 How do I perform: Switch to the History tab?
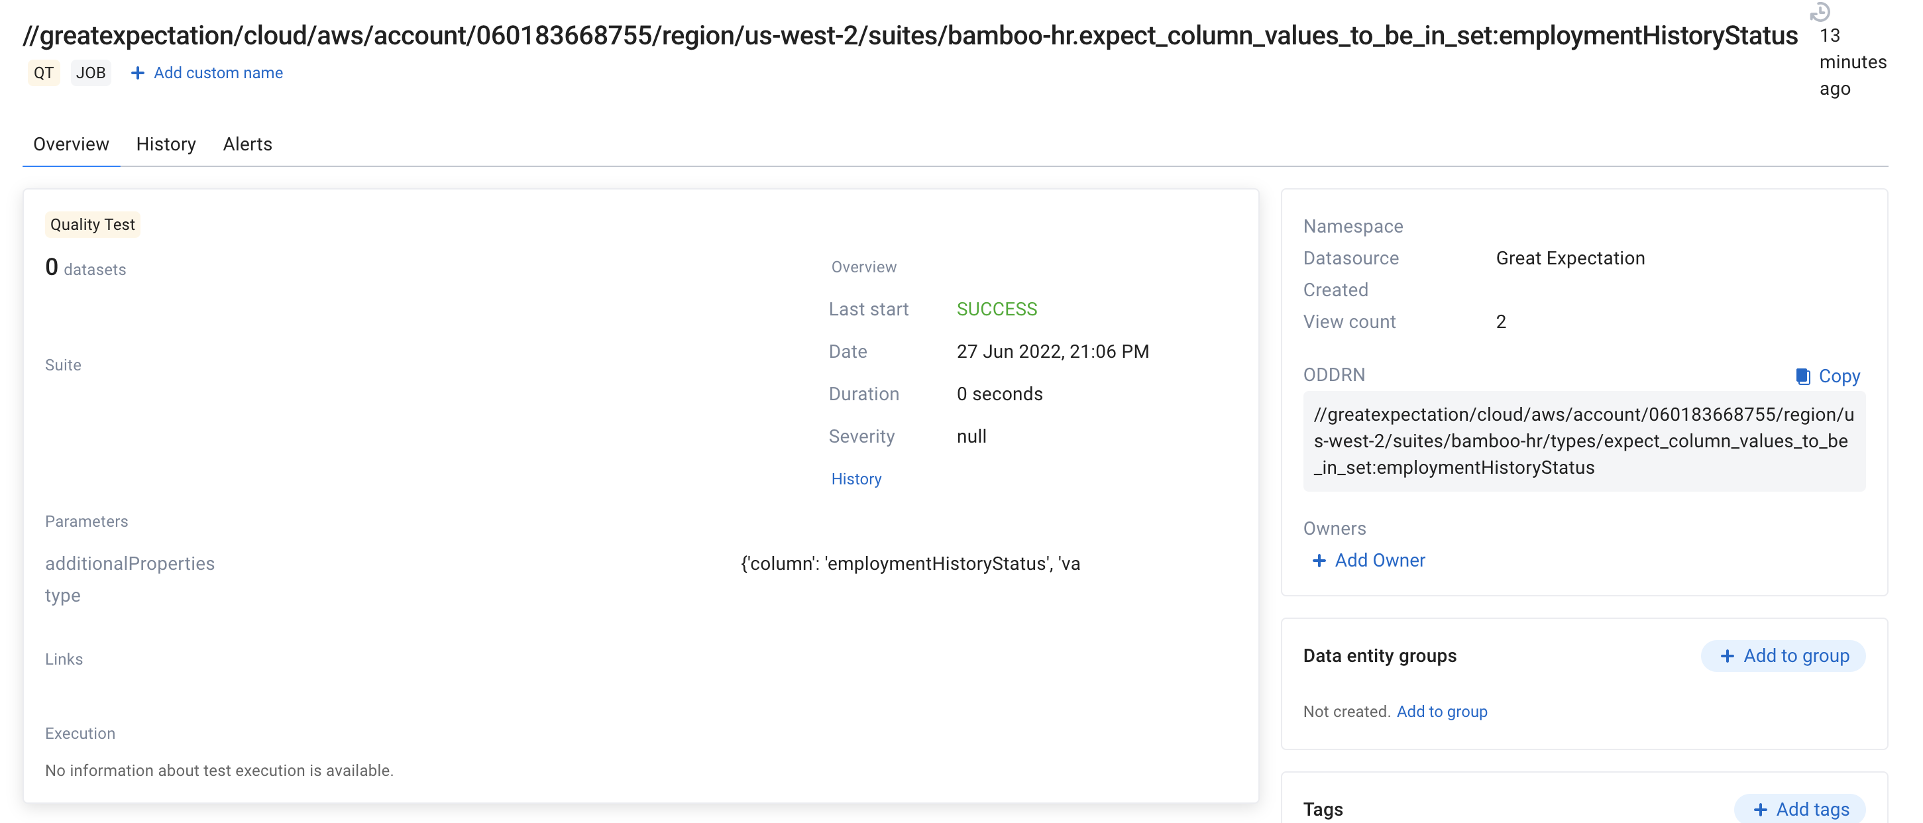[166, 144]
